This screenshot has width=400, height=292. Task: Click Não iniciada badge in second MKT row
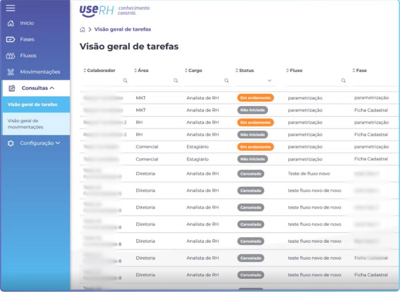[x=253, y=110]
